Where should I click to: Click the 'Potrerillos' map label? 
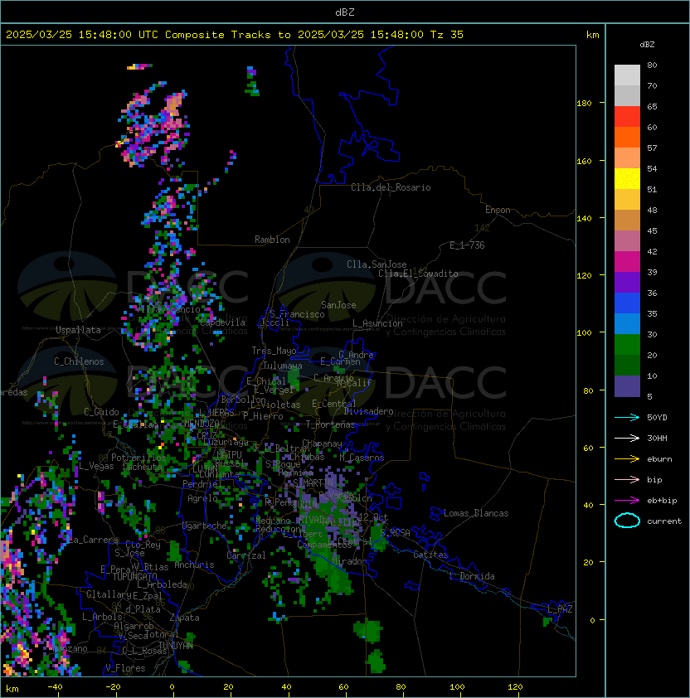click(x=138, y=458)
